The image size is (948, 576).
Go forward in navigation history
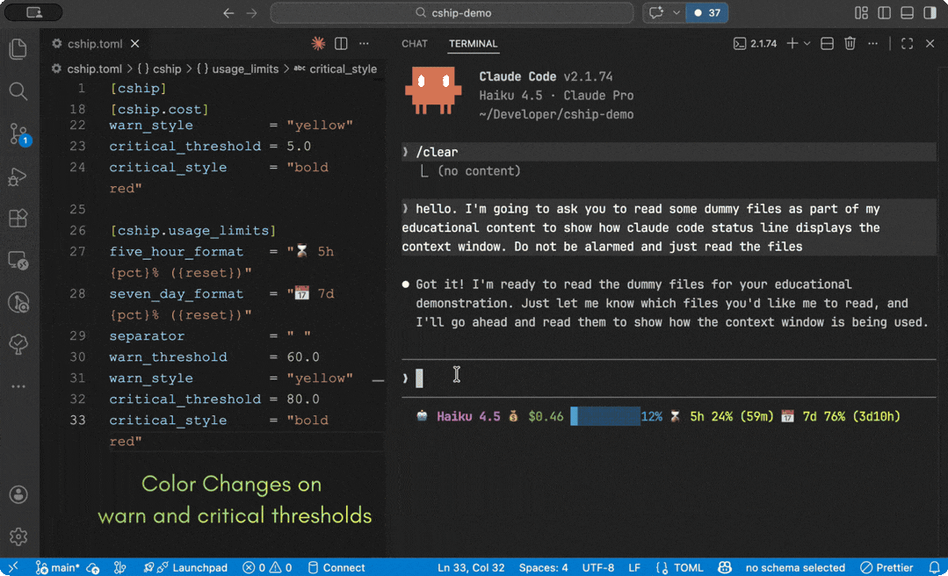tap(251, 12)
